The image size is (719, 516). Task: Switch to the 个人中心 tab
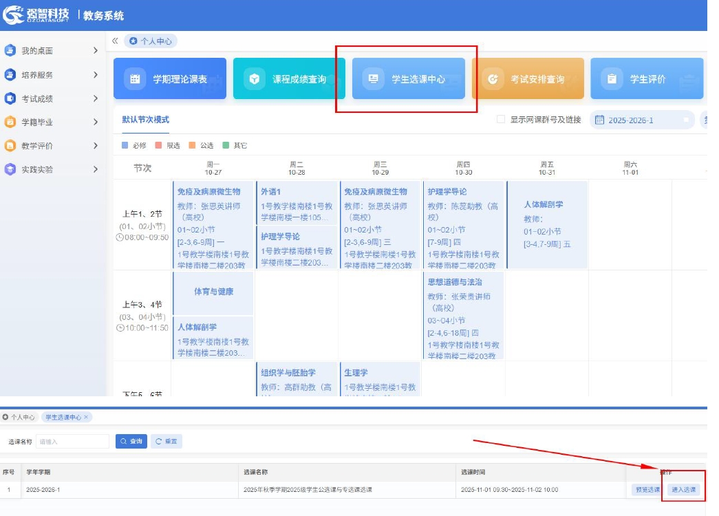tap(151, 41)
